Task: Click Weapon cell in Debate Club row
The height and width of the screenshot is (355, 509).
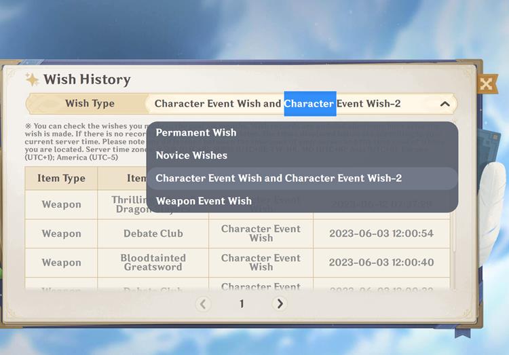Action: (61, 233)
